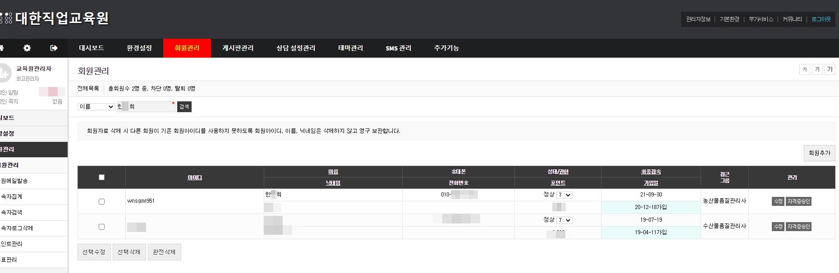Click the 회원추가 button
This screenshot has width=839, height=273.
coord(819,153)
